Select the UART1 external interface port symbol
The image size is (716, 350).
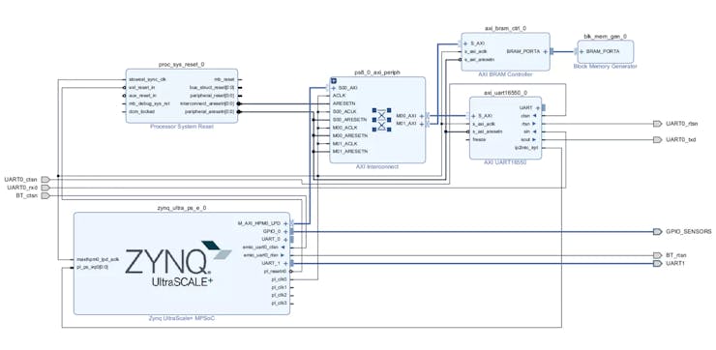(657, 263)
